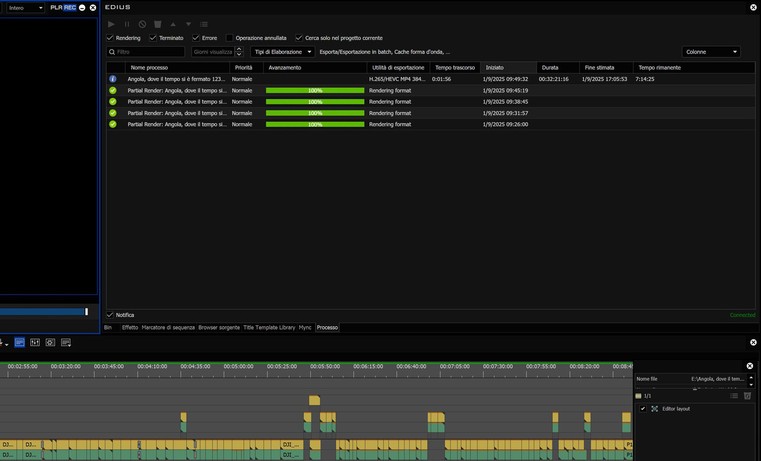Enable the Operazione annullata filter

click(x=229, y=37)
